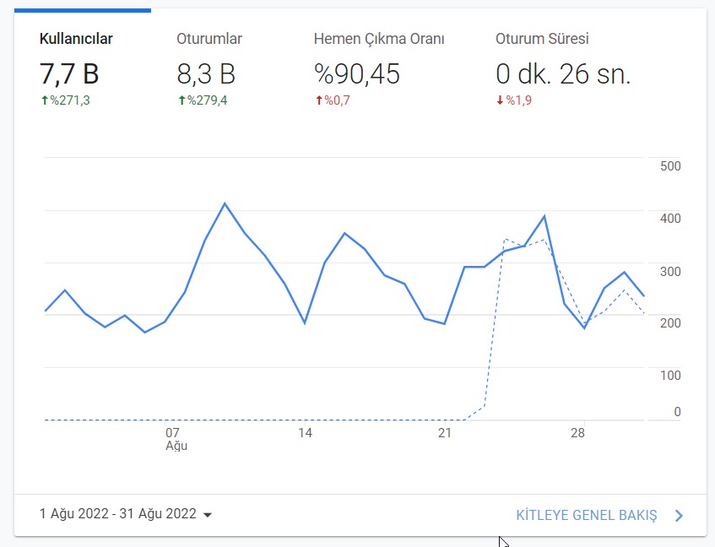Click the green up arrow beside %279,4
715x547 pixels.
182,100
